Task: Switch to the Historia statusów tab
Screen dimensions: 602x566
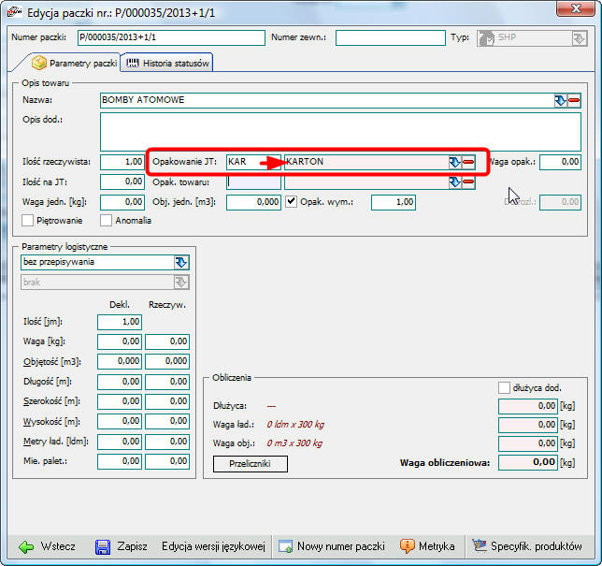Action: coord(167,63)
